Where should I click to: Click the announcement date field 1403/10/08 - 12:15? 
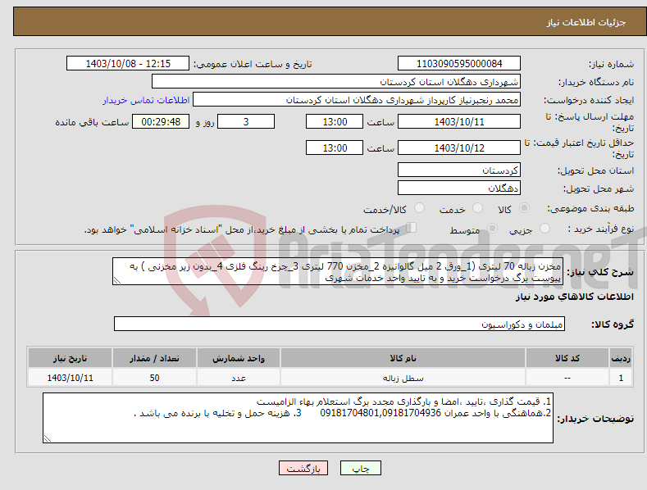[x=128, y=64]
